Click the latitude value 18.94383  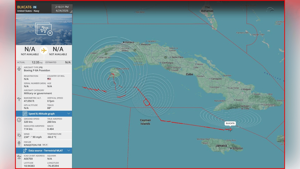(x=29, y=166)
